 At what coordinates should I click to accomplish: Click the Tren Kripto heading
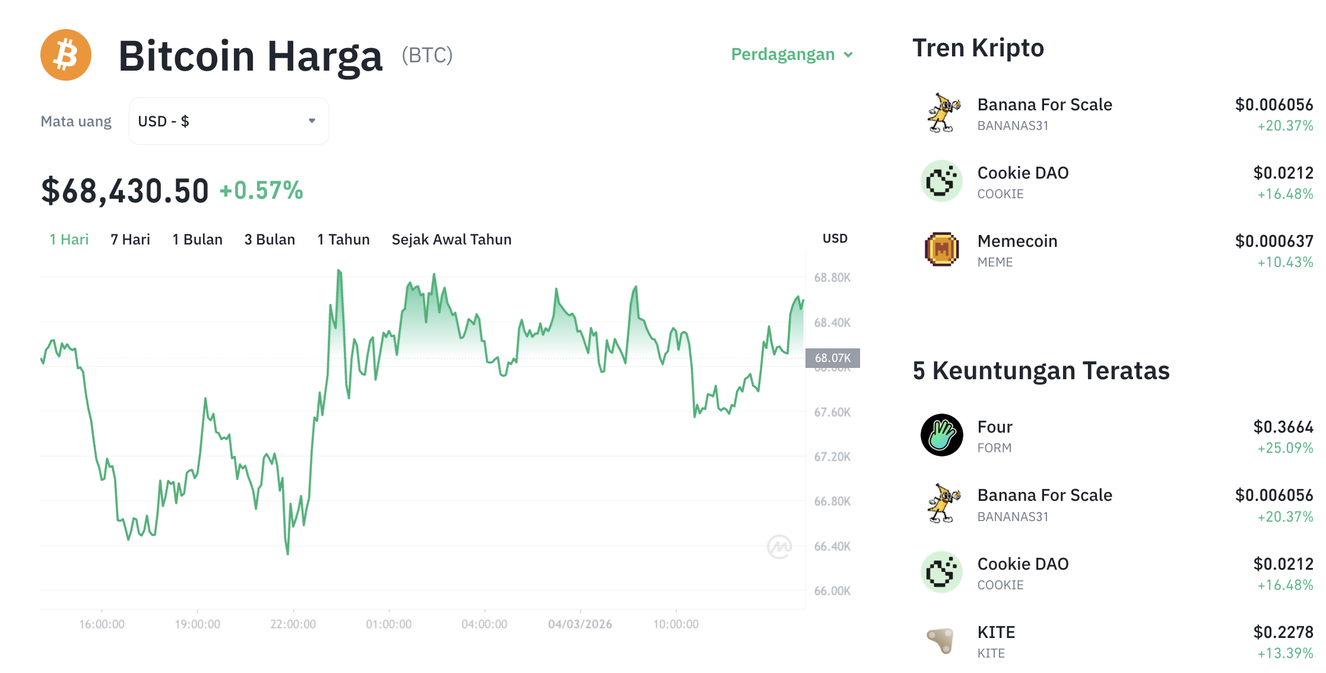click(x=978, y=47)
